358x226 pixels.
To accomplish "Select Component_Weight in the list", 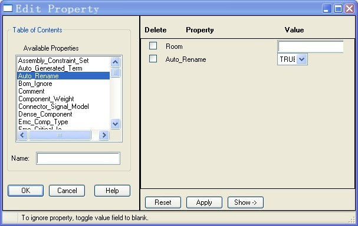I will (x=63, y=99).
